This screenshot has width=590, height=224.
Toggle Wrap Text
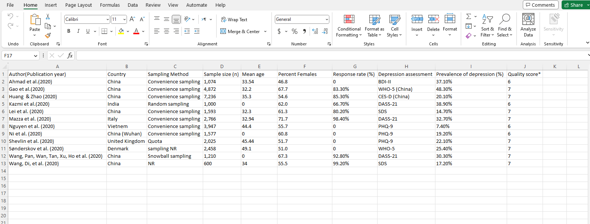click(234, 19)
